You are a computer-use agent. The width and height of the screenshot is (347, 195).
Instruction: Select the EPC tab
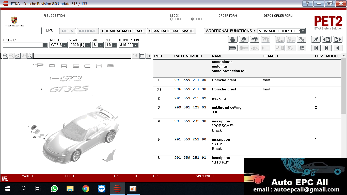pos(50,30)
